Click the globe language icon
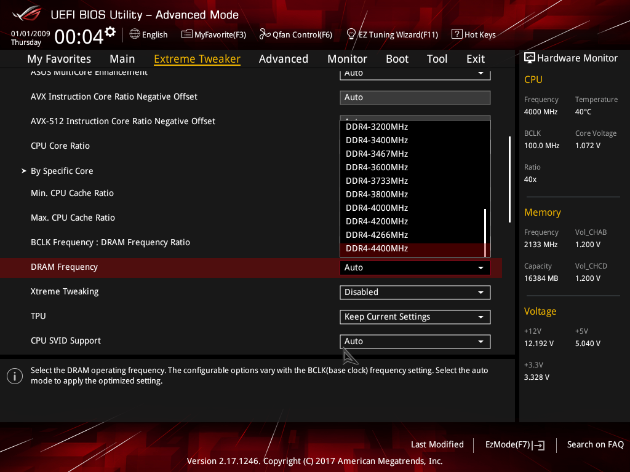630x472 pixels. click(135, 34)
